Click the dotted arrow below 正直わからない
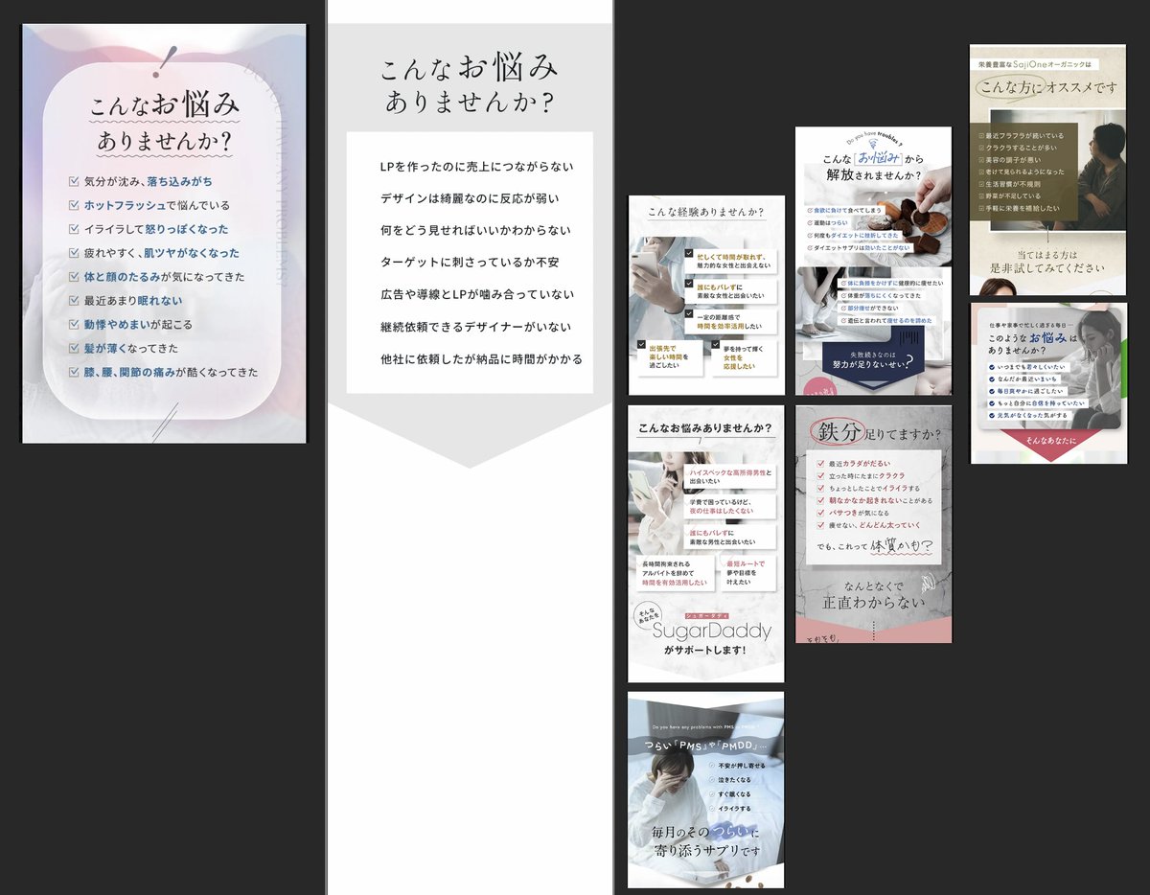This screenshot has width=1150, height=895. [874, 631]
